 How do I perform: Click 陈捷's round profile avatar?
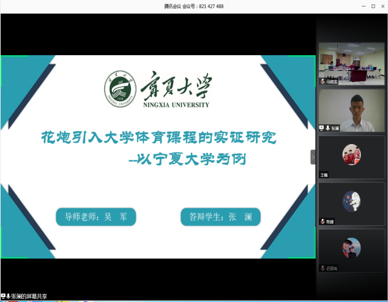351,200
